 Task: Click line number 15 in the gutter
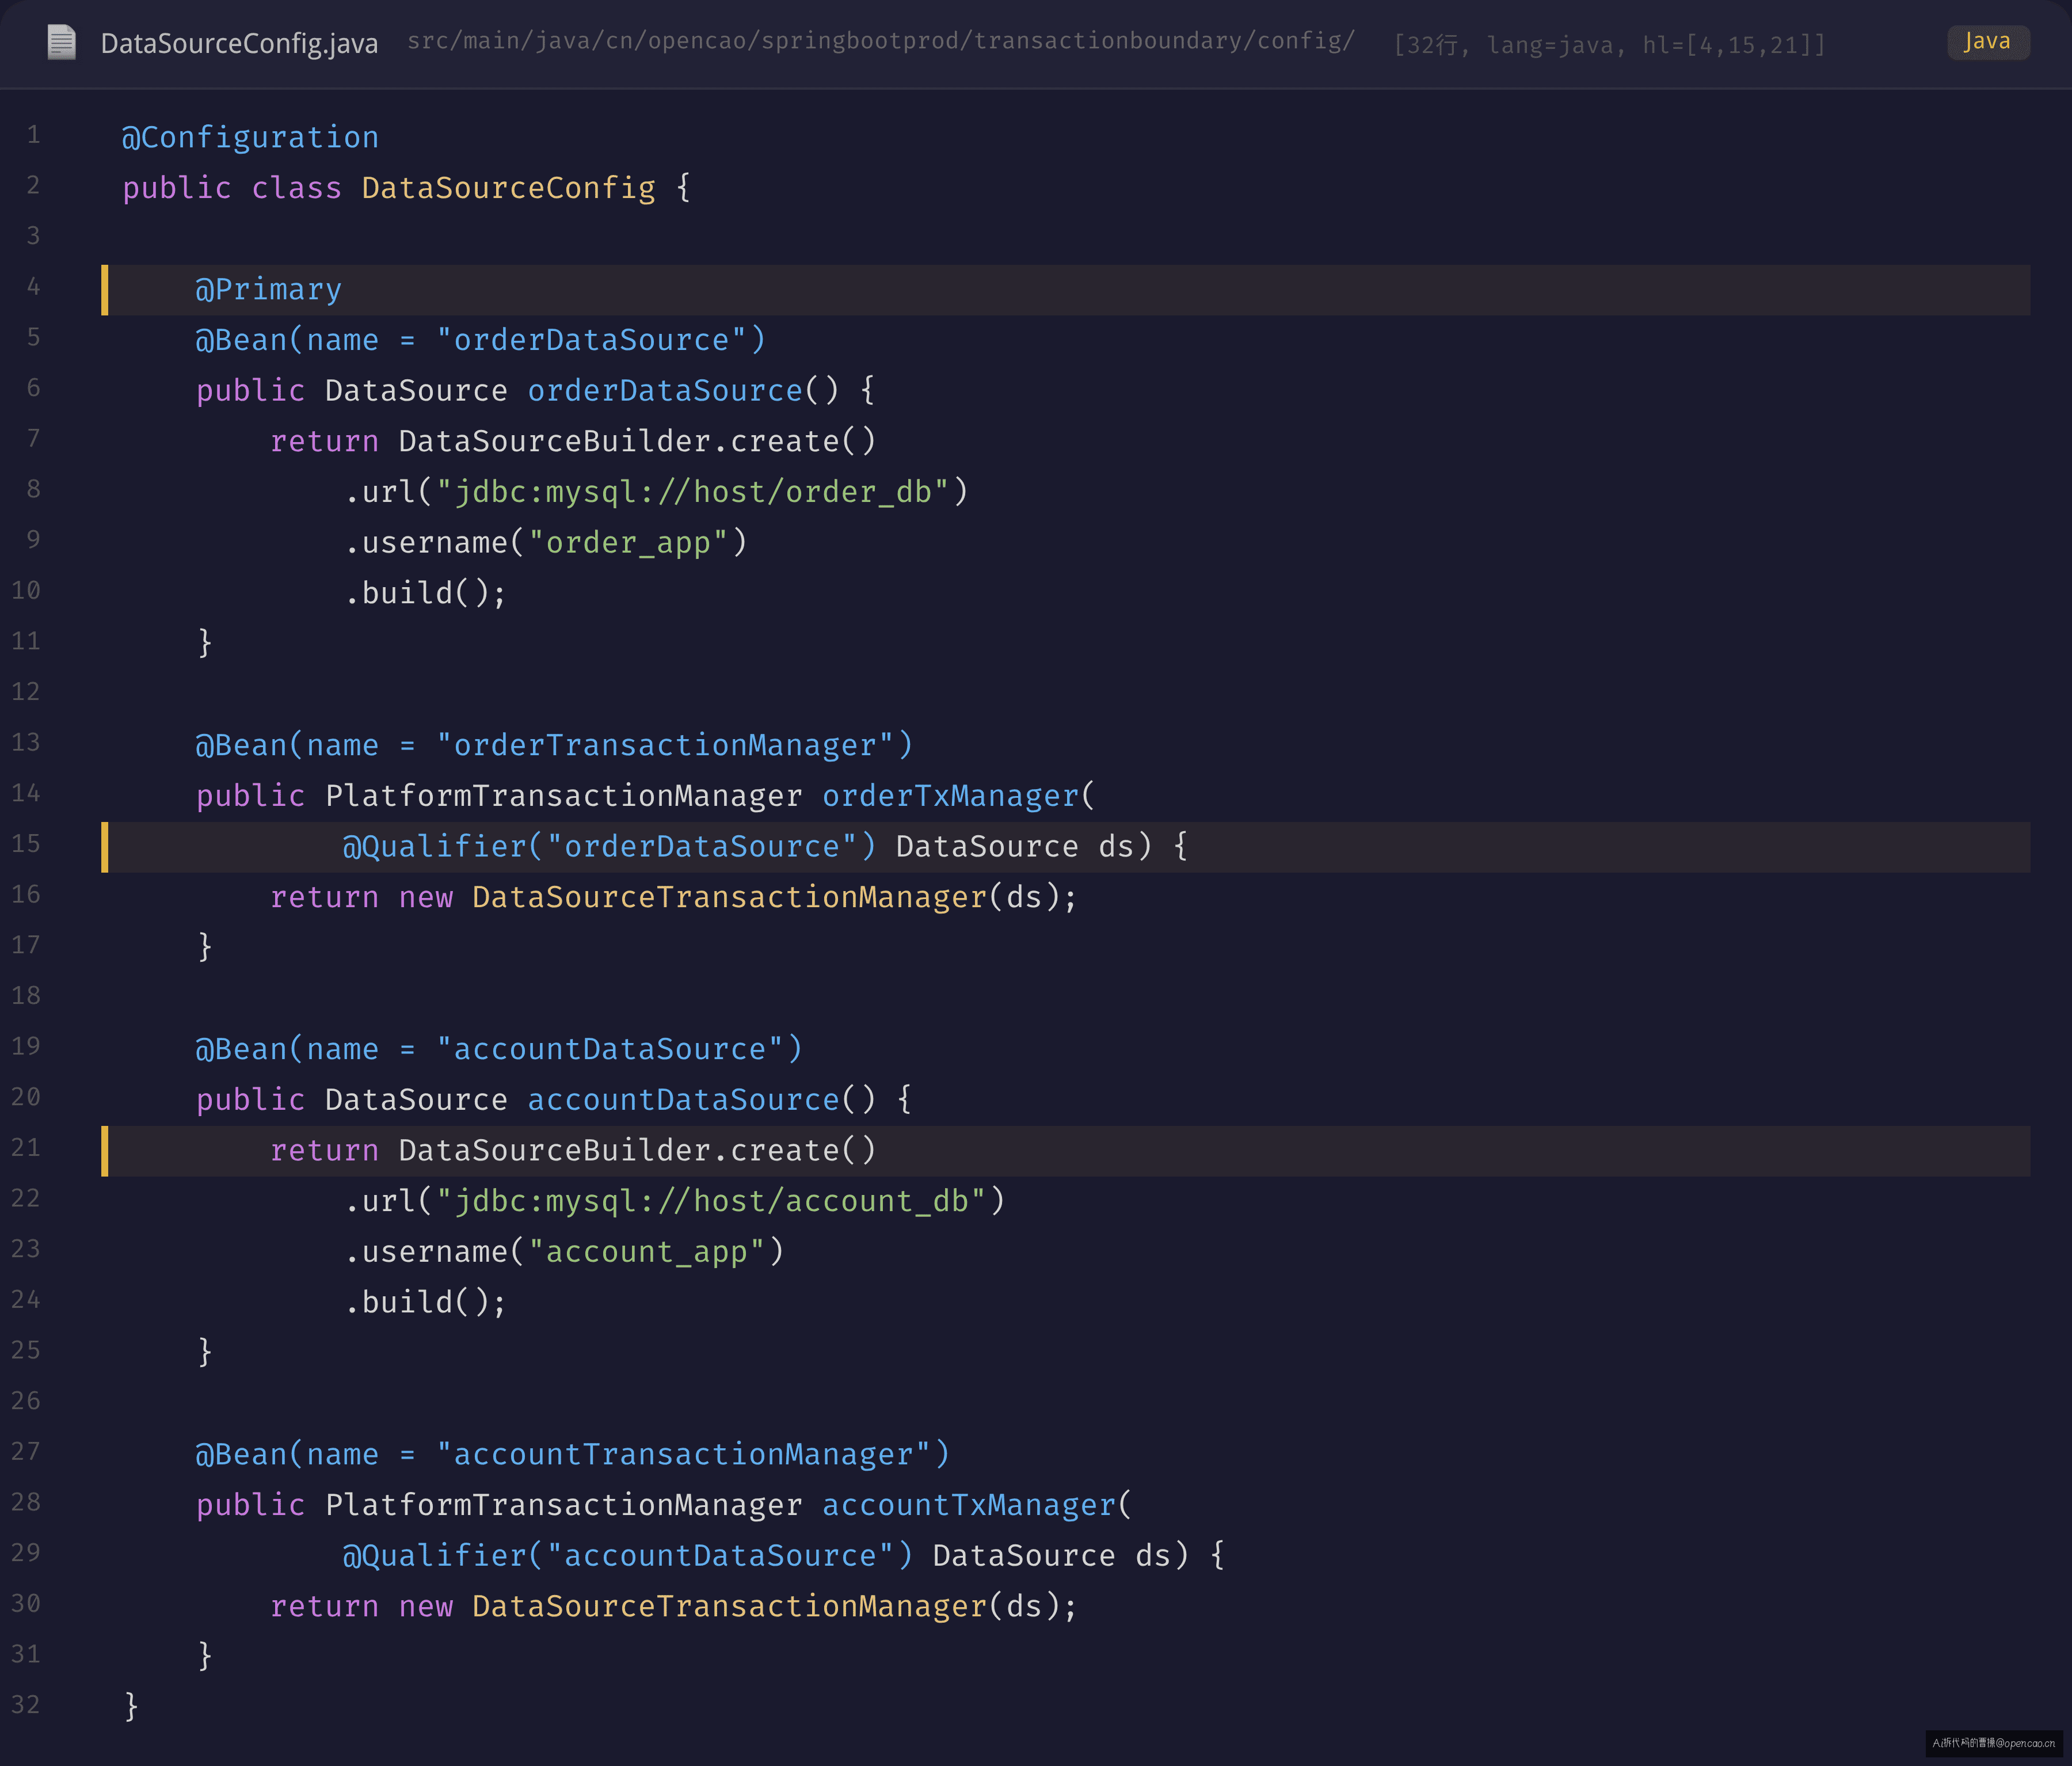[26, 844]
